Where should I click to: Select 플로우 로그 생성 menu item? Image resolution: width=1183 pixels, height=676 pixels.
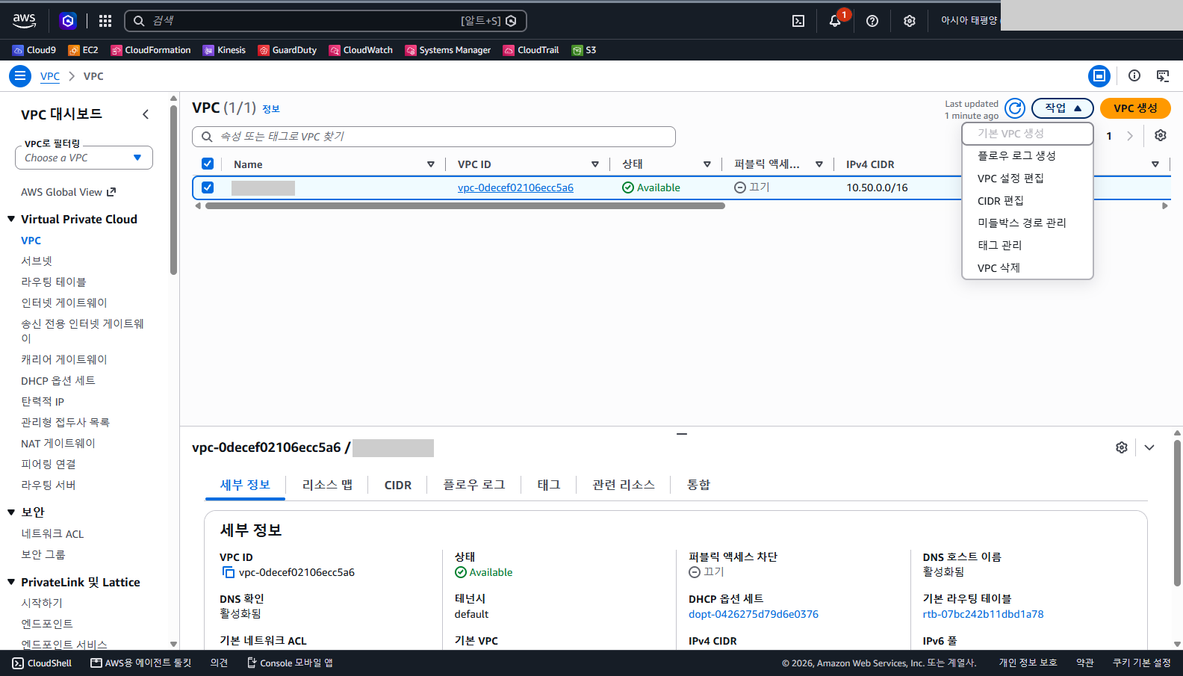[1028, 155]
